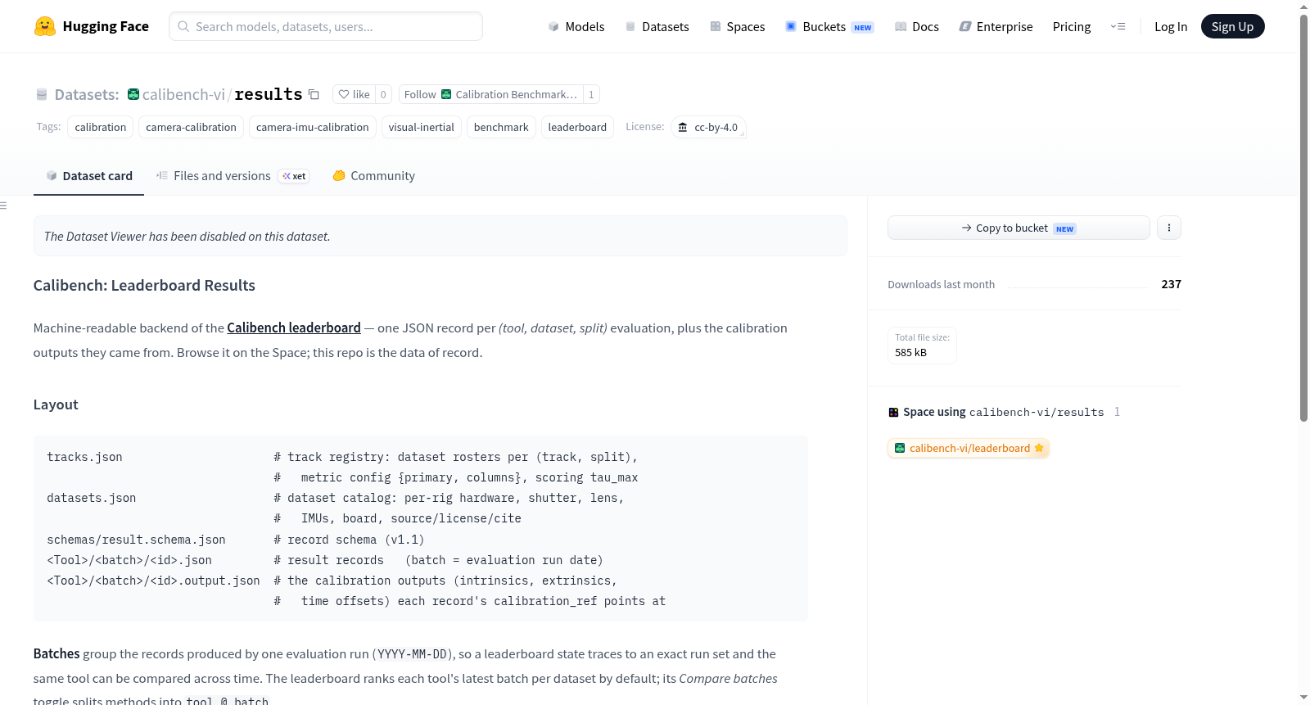Viewport: 1310px width, 705px height.
Task: Open the Models page
Action: coord(576,26)
